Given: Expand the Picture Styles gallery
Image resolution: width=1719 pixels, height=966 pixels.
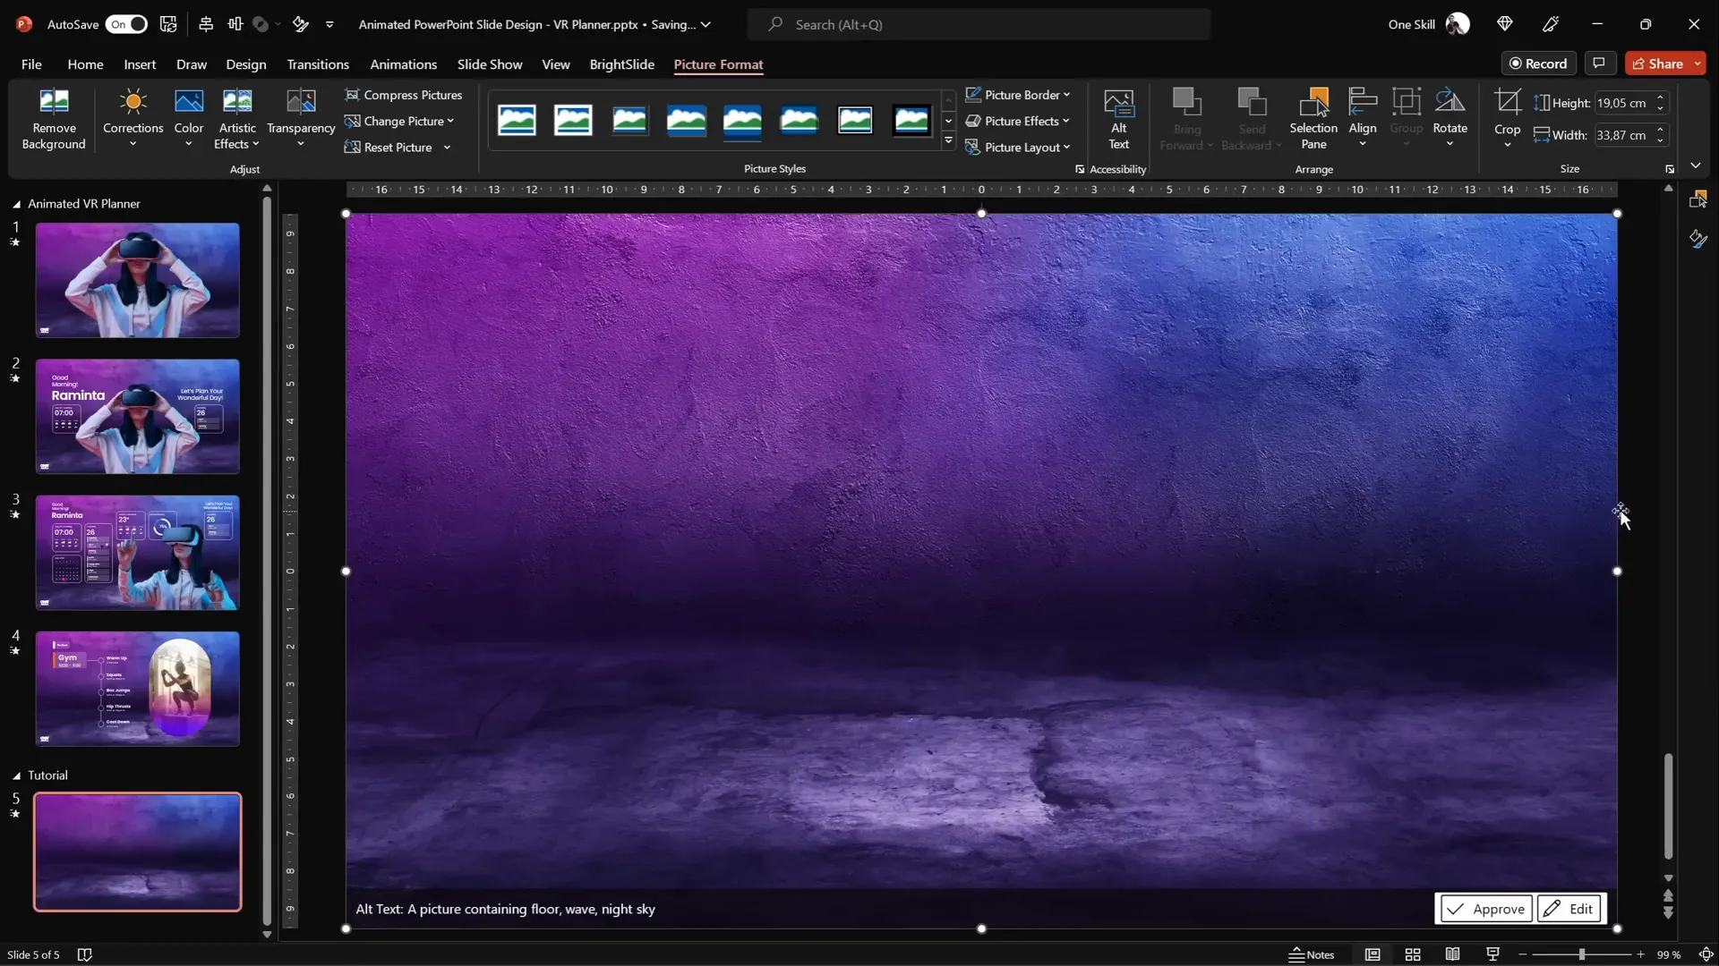Looking at the screenshot, I should pos(948,140).
